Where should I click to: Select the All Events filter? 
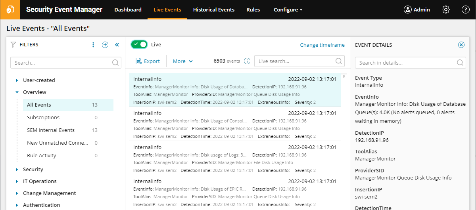[x=68, y=105]
